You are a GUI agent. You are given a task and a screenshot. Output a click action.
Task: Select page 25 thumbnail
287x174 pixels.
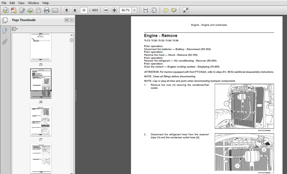pos(41,47)
